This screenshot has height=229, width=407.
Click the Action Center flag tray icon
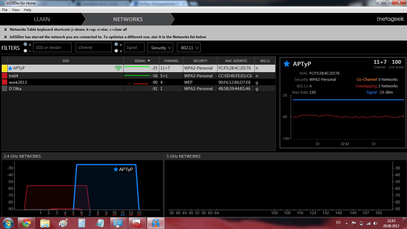point(354,223)
